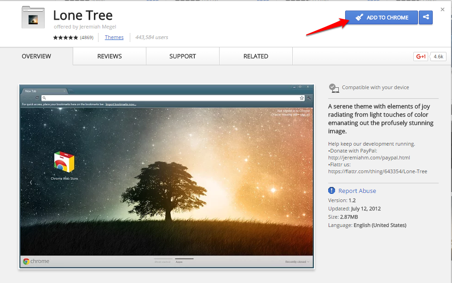Close the Lone Tree details dialog

[x=442, y=10]
